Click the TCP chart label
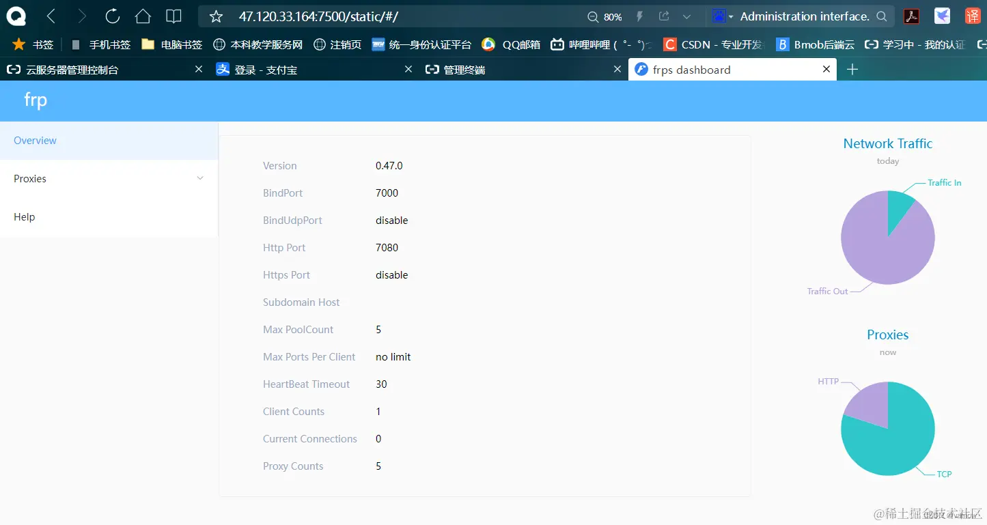The image size is (987, 525). click(944, 474)
